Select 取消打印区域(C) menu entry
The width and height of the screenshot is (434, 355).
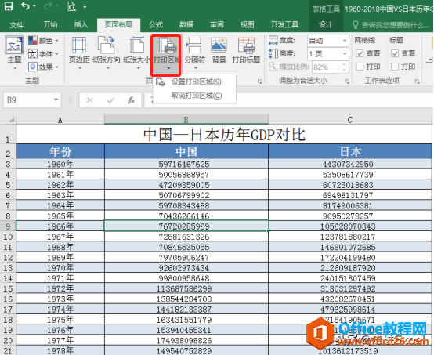pyautogui.click(x=194, y=96)
